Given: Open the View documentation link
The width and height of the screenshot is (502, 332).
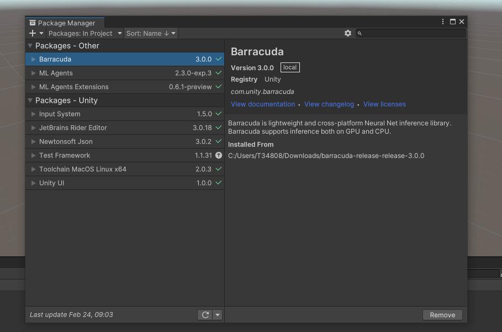Looking at the screenshot, I should [x=263, y=104].
